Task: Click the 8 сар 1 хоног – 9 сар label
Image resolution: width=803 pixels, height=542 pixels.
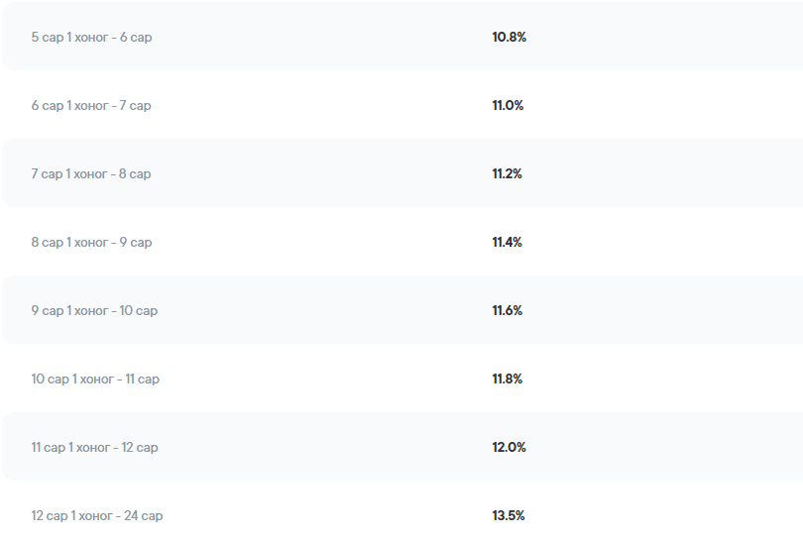Action: point(91,243)
